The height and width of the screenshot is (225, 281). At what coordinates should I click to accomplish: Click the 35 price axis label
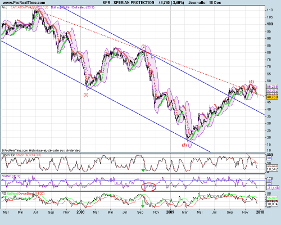pyautogui.click(x=269, y=116)
